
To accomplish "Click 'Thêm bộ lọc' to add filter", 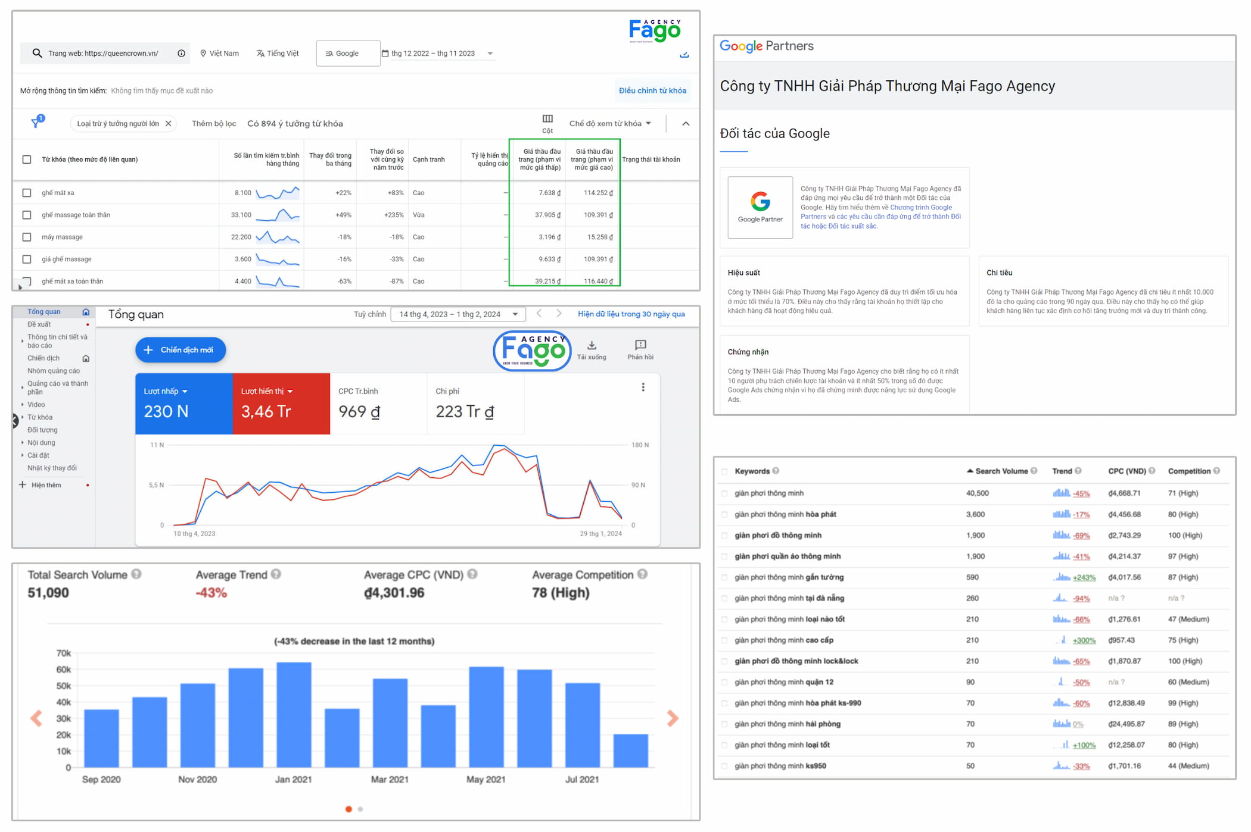I will (214, 123).
